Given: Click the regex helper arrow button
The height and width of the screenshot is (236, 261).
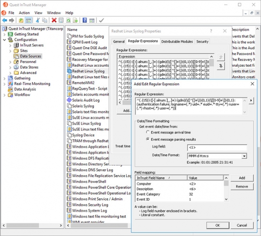Looking at the screenshot, I should coord(251,101).
